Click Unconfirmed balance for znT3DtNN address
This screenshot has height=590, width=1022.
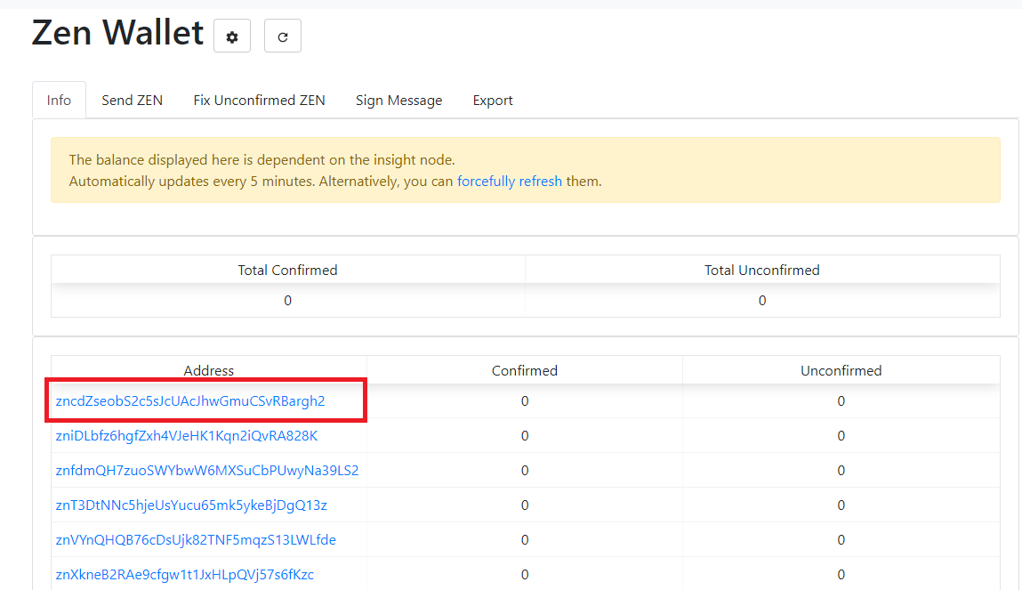(x=841, y=505)
